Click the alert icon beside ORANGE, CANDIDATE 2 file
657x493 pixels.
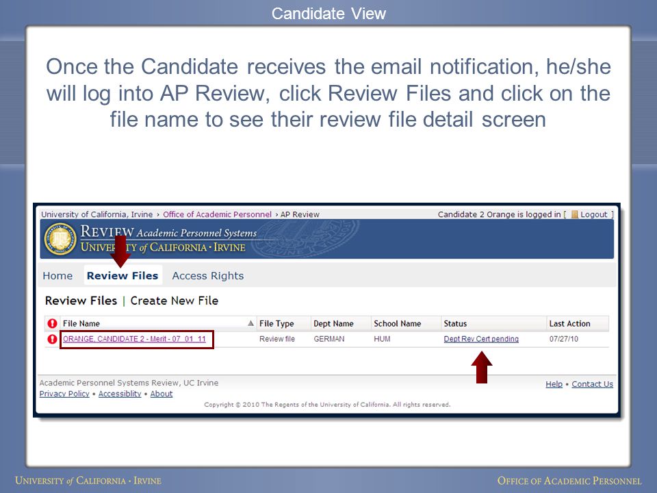(x=52, y=339)
